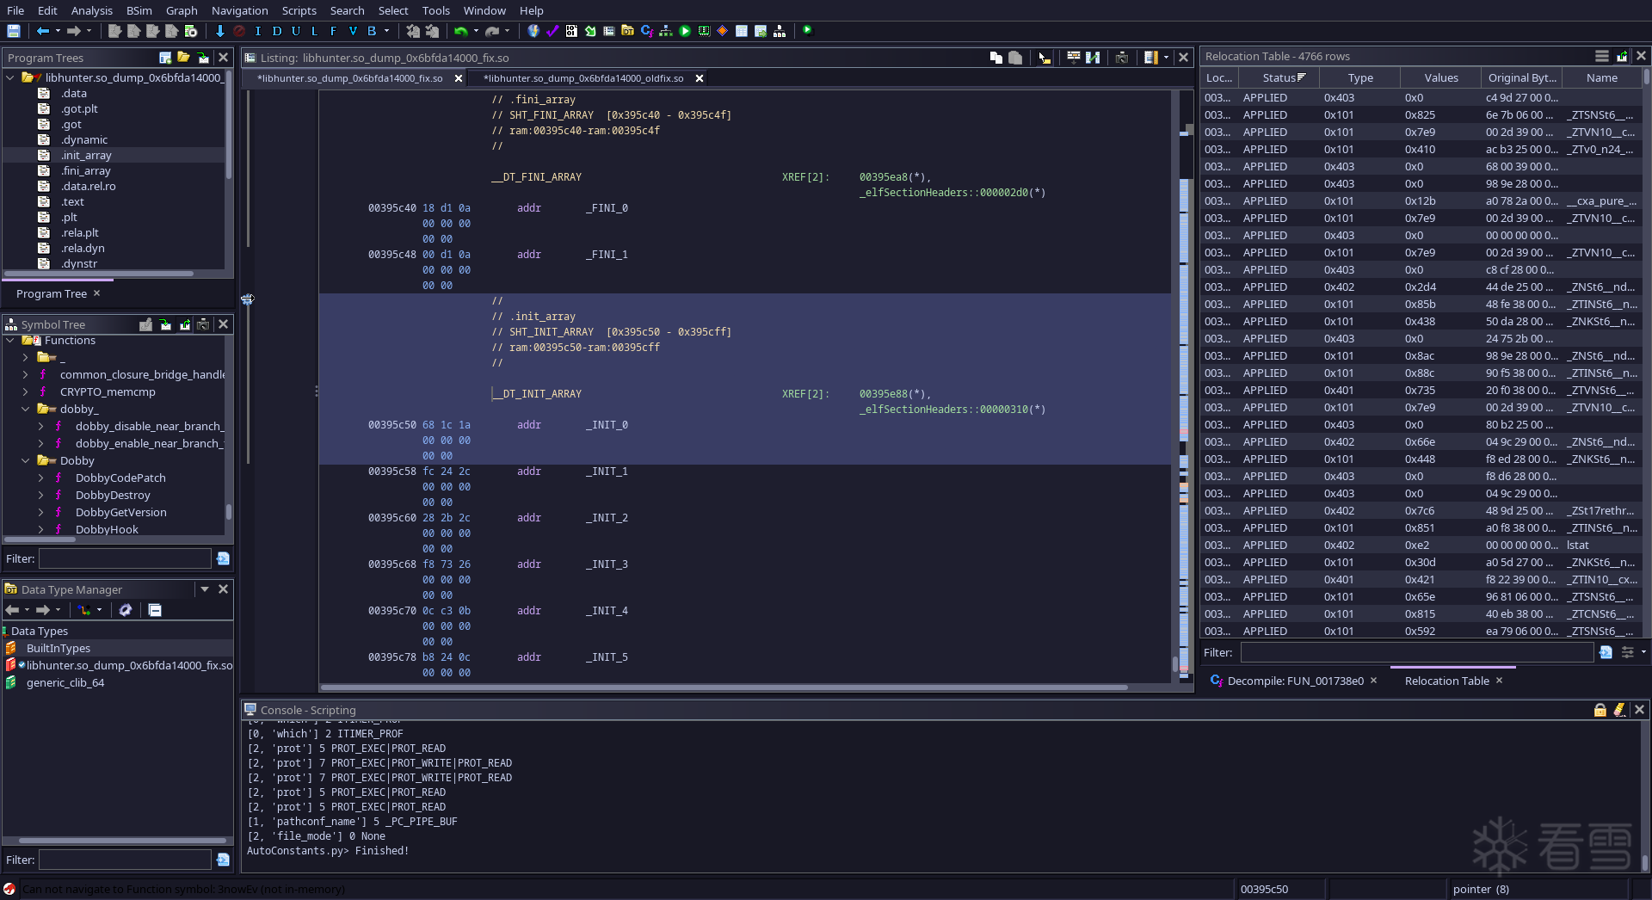Viewport: 1652px width, 900px height.
Task: Go back to previous location in history
Action: point(42,31)
